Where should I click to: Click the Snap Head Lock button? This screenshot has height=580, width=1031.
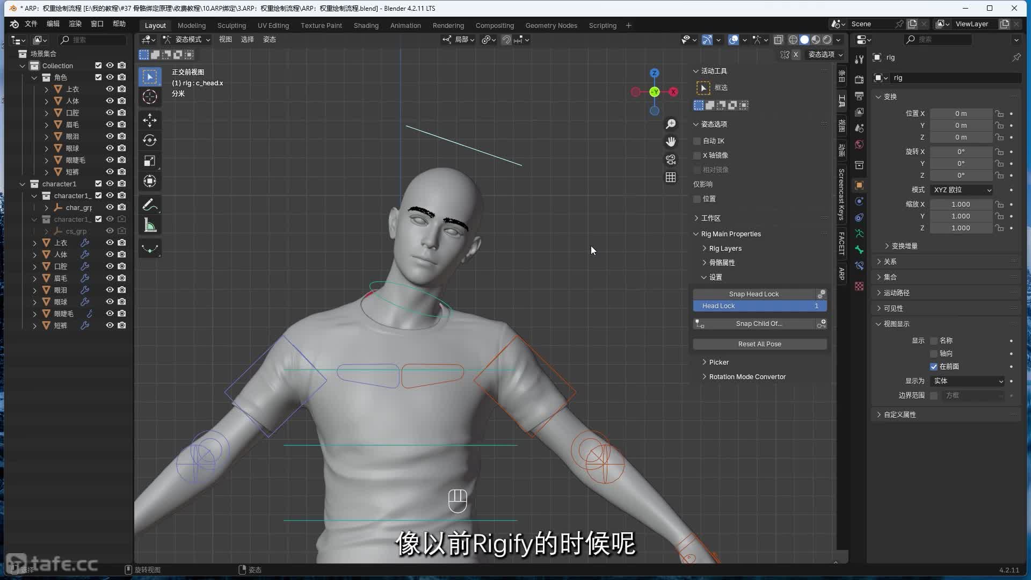[x=753, y=294]
